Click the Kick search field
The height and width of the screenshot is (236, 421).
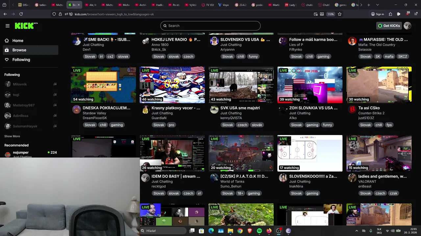pyautogui.click(x=210, y=26)
